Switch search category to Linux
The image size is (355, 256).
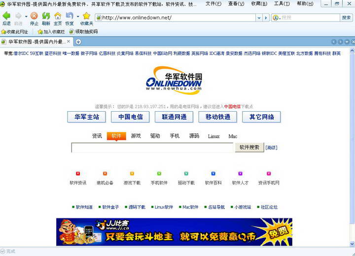(x=213, y=136)
